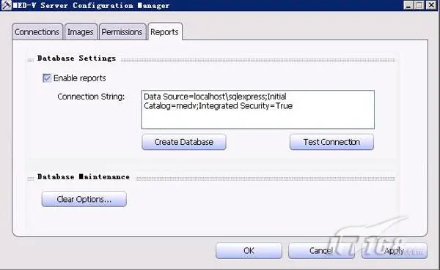Confirm settings with OK
Screen dimensions: 440x270
(249, 250)
